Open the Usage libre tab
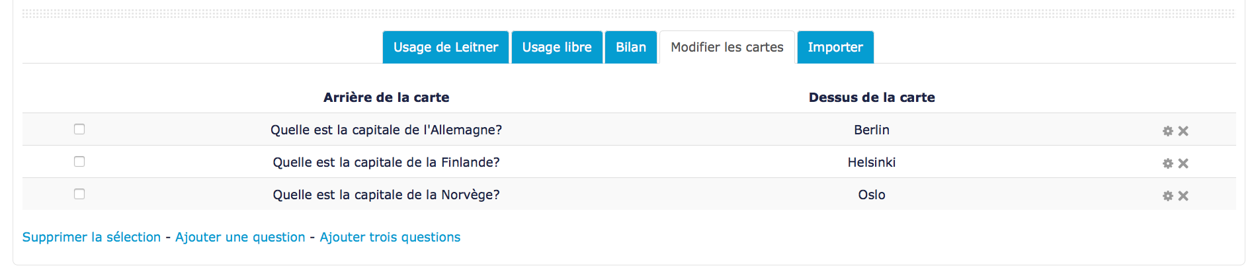The image size is (1254, 274). click(x=557, y=48)
